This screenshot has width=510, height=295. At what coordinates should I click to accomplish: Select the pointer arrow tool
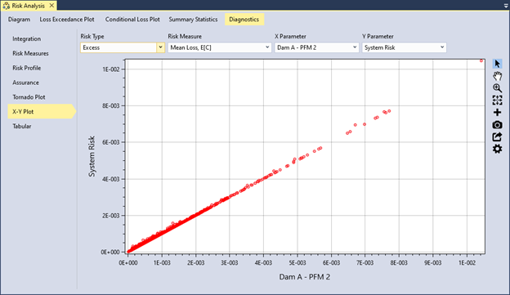[497, 64]
